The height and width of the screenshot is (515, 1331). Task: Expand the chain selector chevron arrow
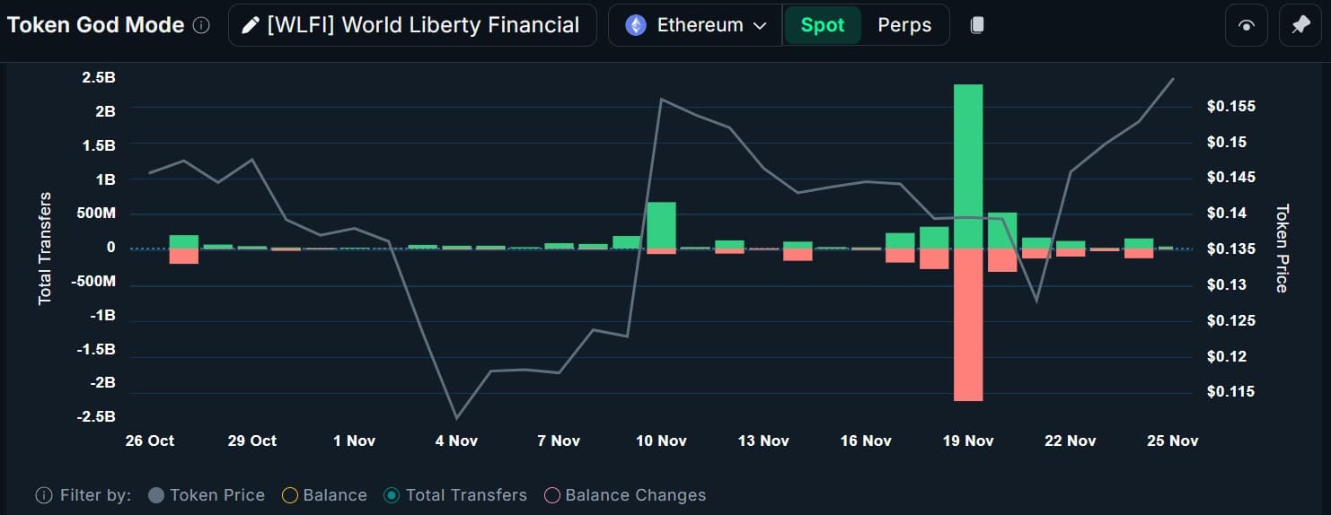(x=760, y=26)
